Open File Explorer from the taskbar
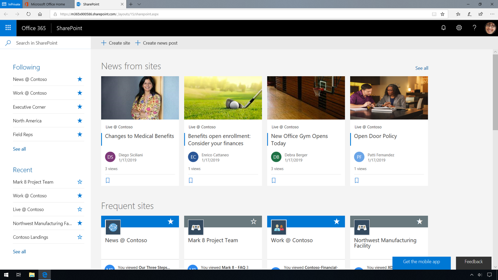The image size is (498, 280). [32, 275]
